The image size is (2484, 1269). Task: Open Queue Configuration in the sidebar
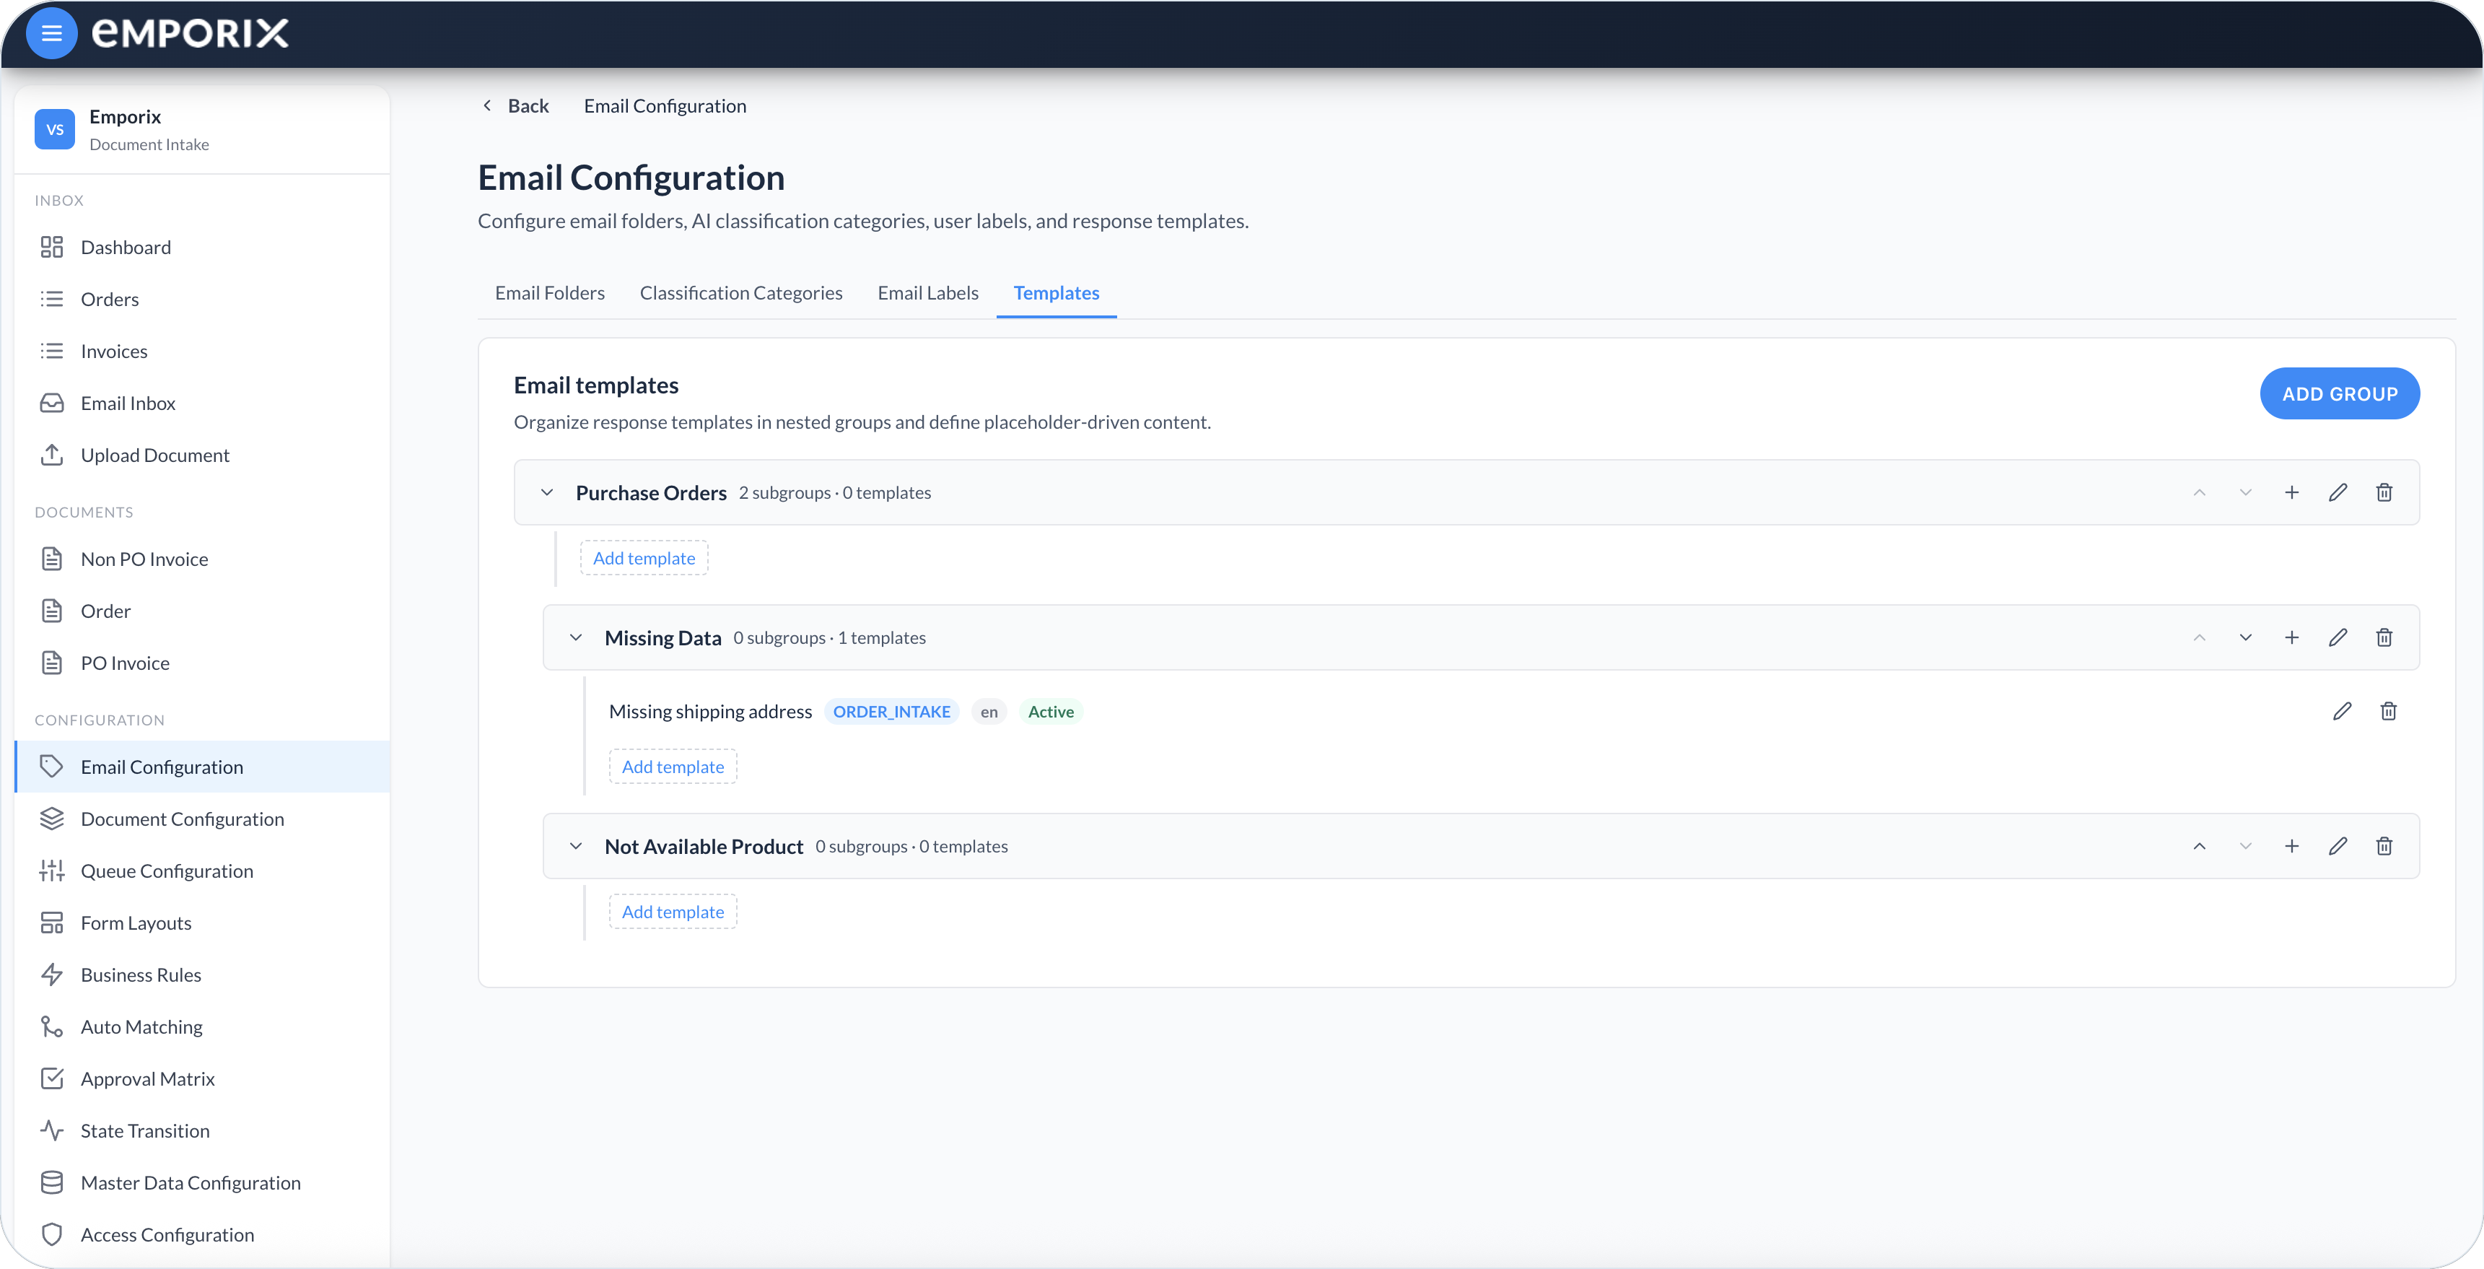point(203,872)
